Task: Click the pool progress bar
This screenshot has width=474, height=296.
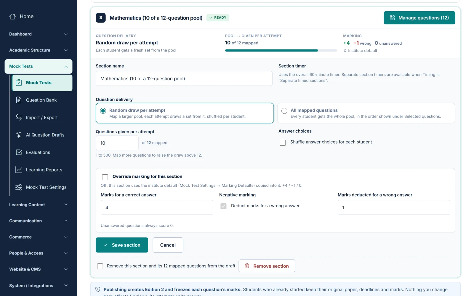Action: (x=281, y=51)
